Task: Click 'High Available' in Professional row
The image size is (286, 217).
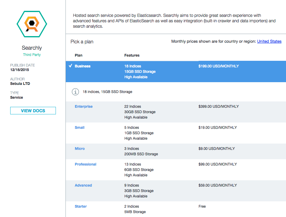Action: 136,175
